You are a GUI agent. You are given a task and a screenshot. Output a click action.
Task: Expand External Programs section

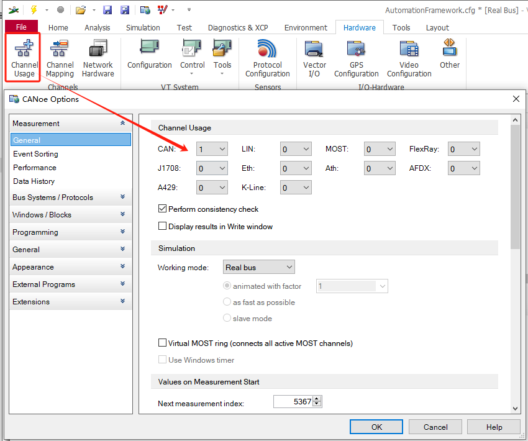pos(71,284)
